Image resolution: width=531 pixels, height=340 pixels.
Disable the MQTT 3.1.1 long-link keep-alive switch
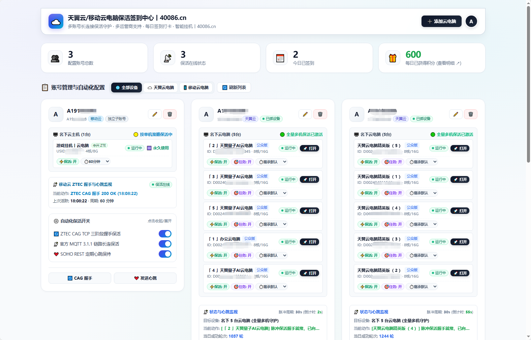(x=165, y=244)
